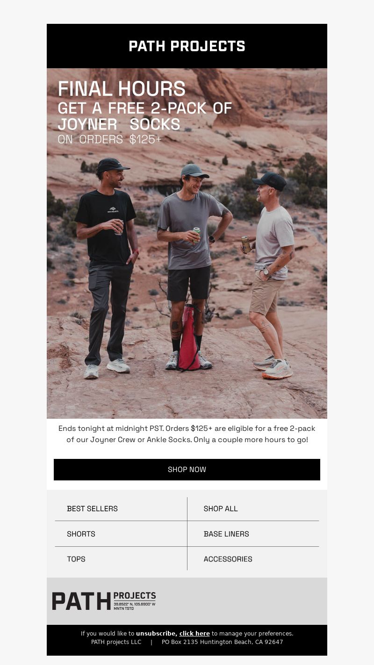Open the TOPS category

click(x=76, y=559)
